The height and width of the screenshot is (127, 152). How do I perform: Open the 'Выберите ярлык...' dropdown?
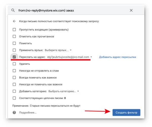(x=58, y=50)
